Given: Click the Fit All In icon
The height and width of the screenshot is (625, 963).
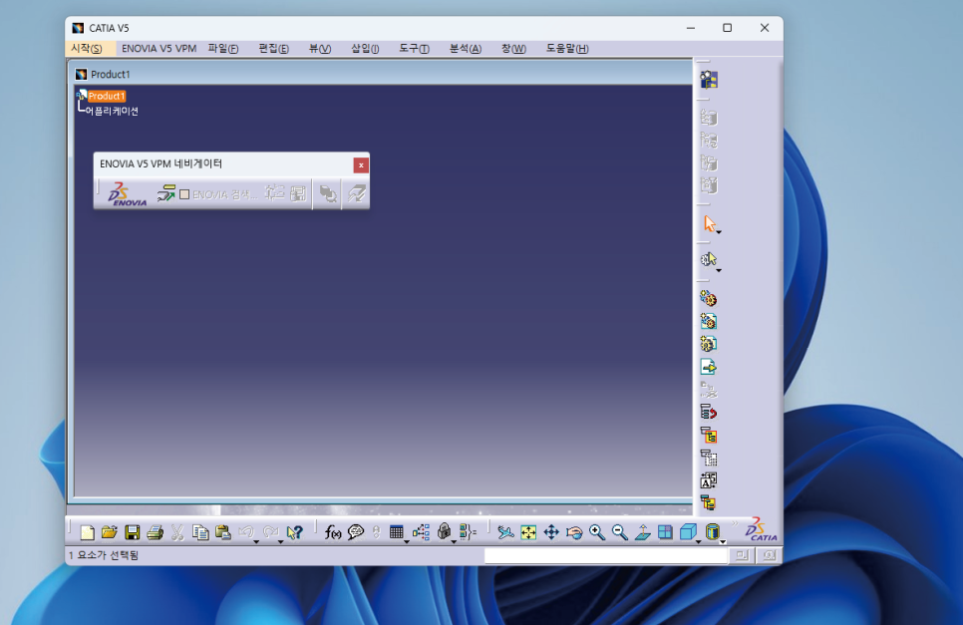Looking at the screenshot, I should click(x=528, y=532).
